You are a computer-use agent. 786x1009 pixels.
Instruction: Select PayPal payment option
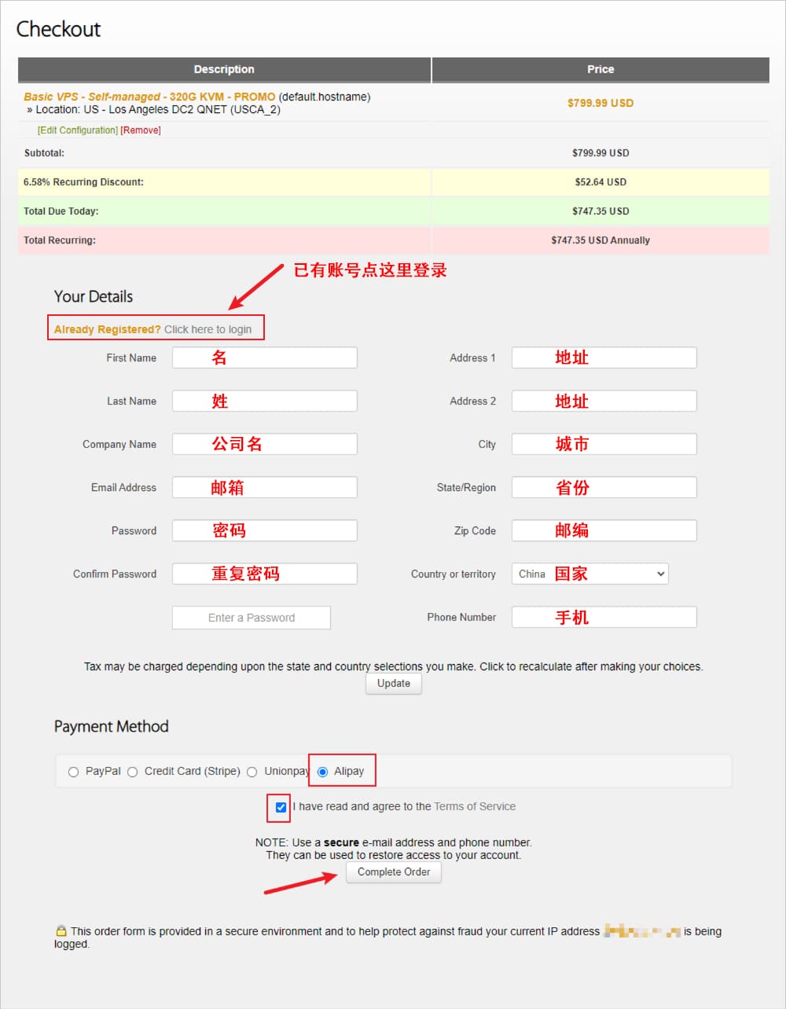click(x=73, y=772)
